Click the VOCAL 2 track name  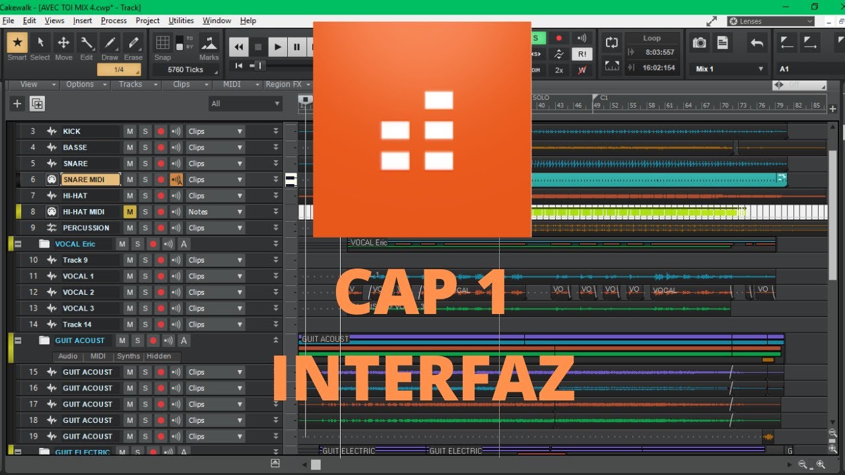coord(79,292)
